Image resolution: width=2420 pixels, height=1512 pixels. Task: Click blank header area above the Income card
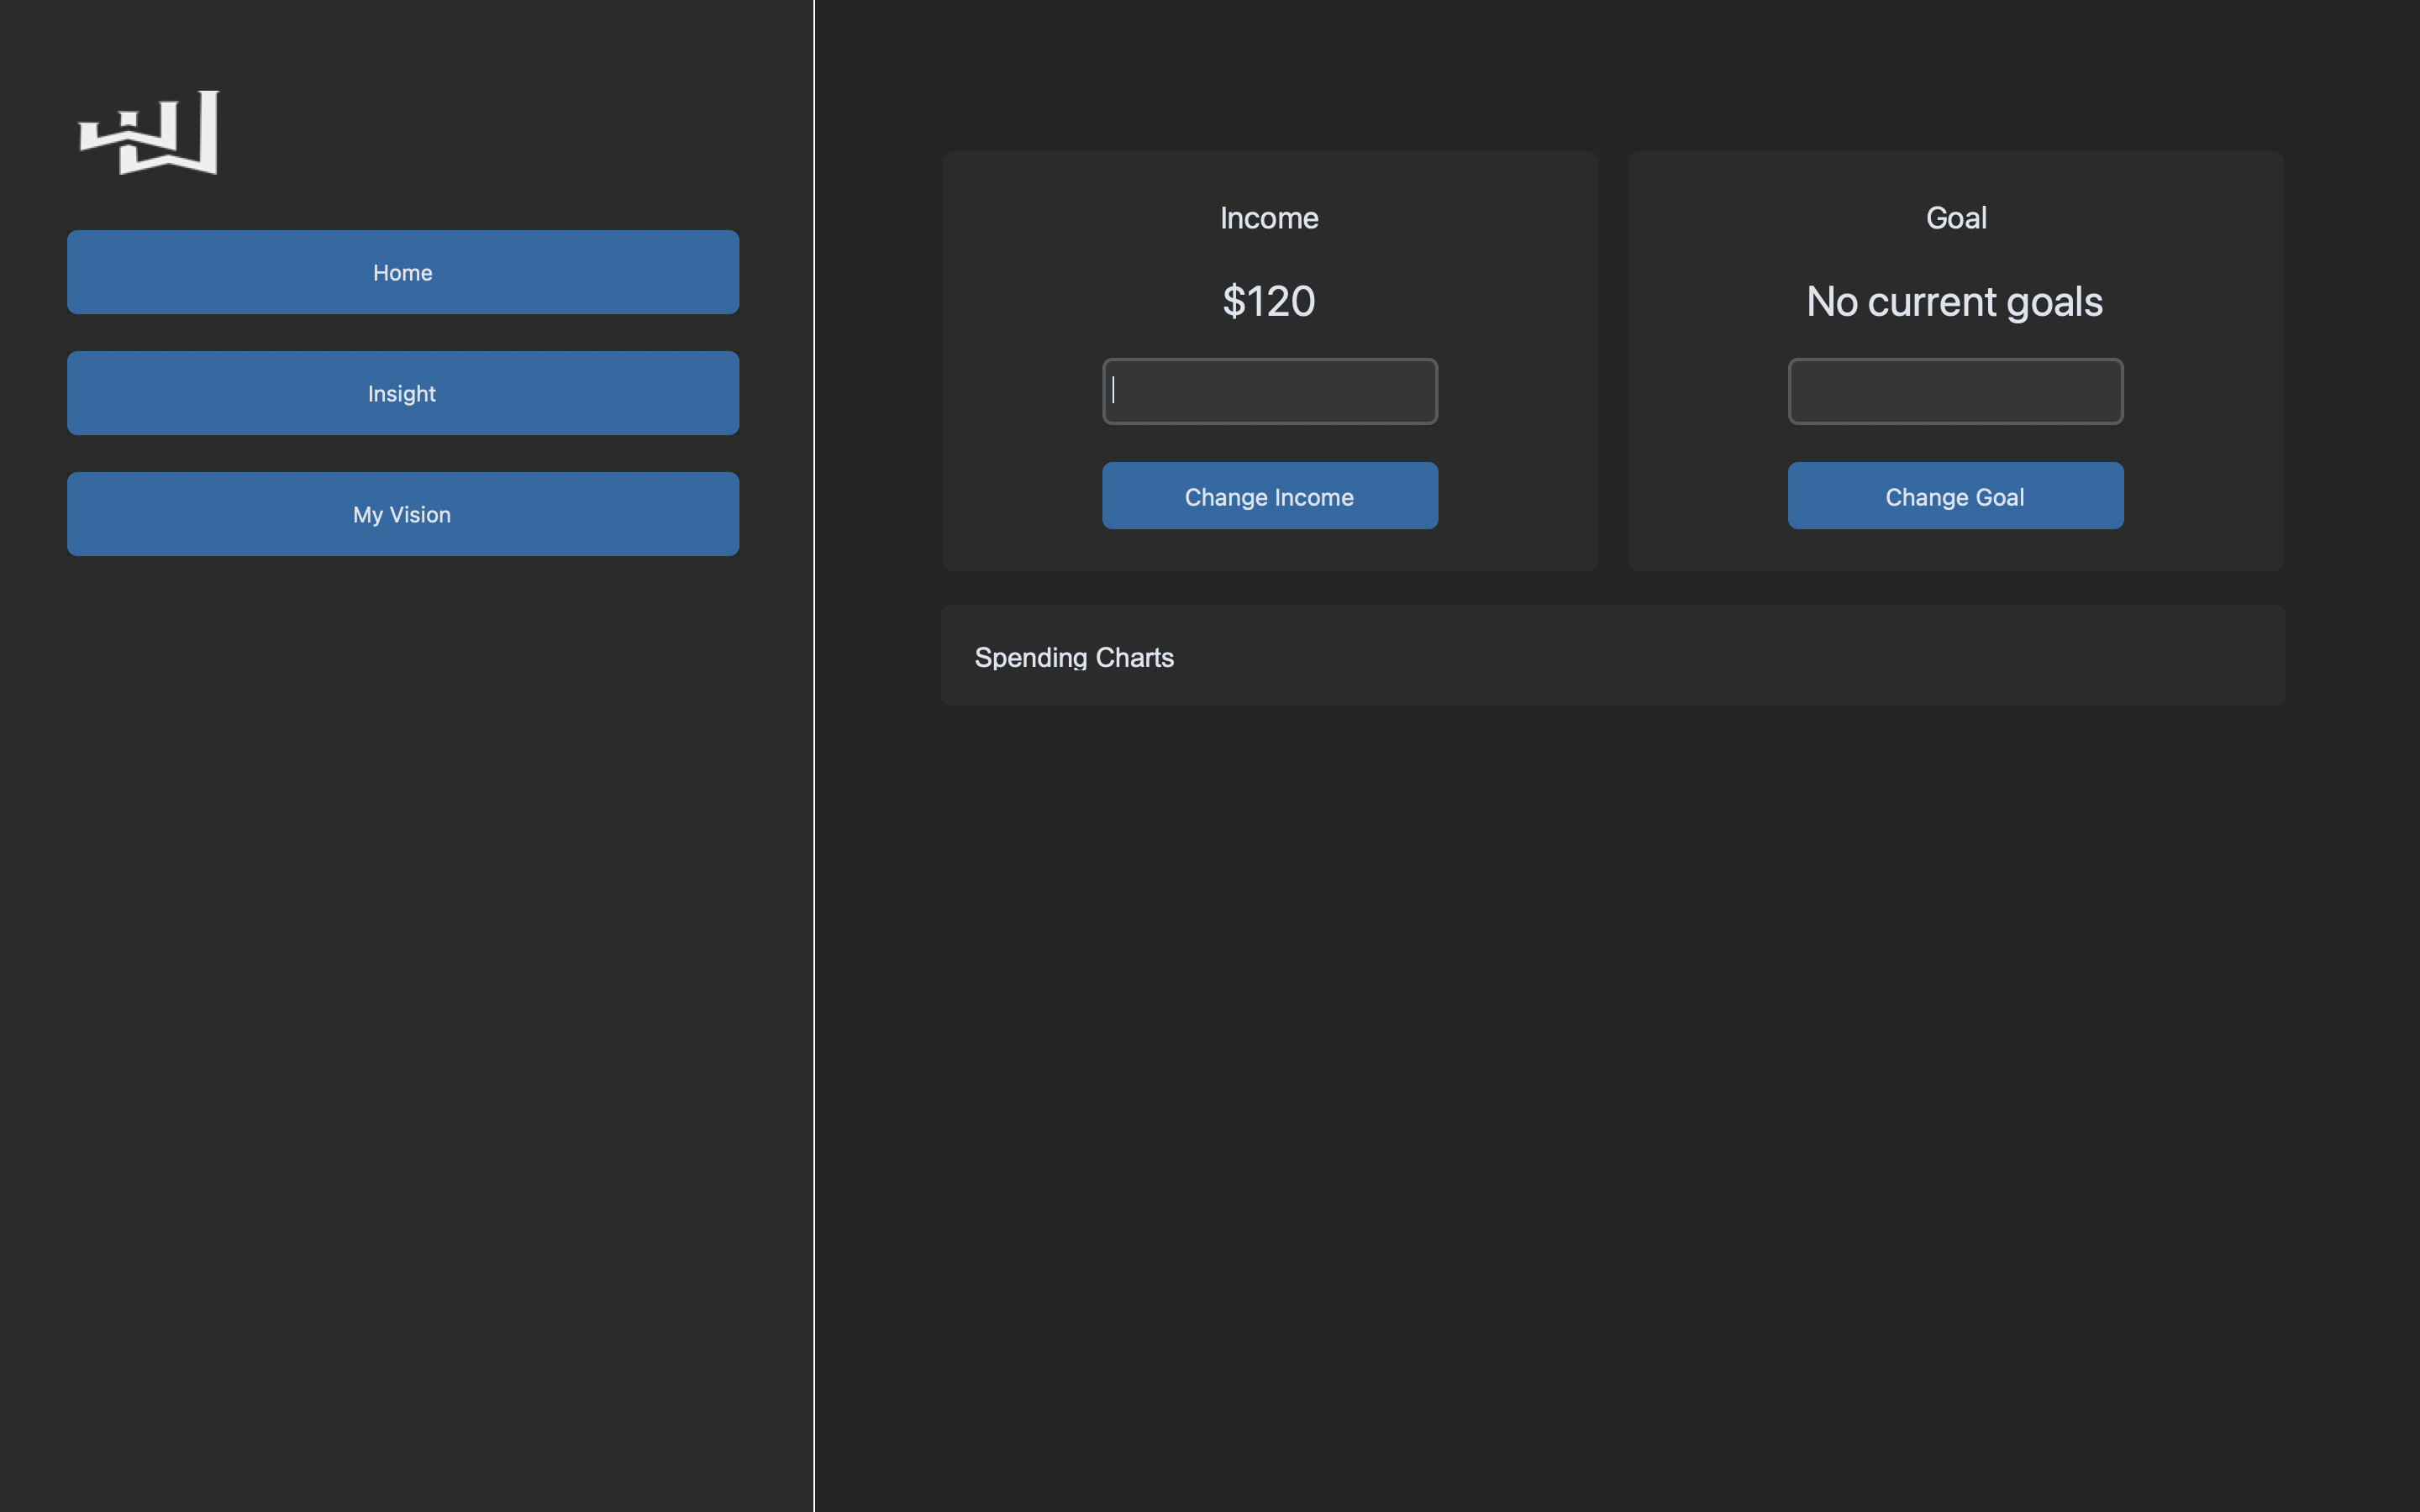pyautogui.click(x=1269, y=75)
